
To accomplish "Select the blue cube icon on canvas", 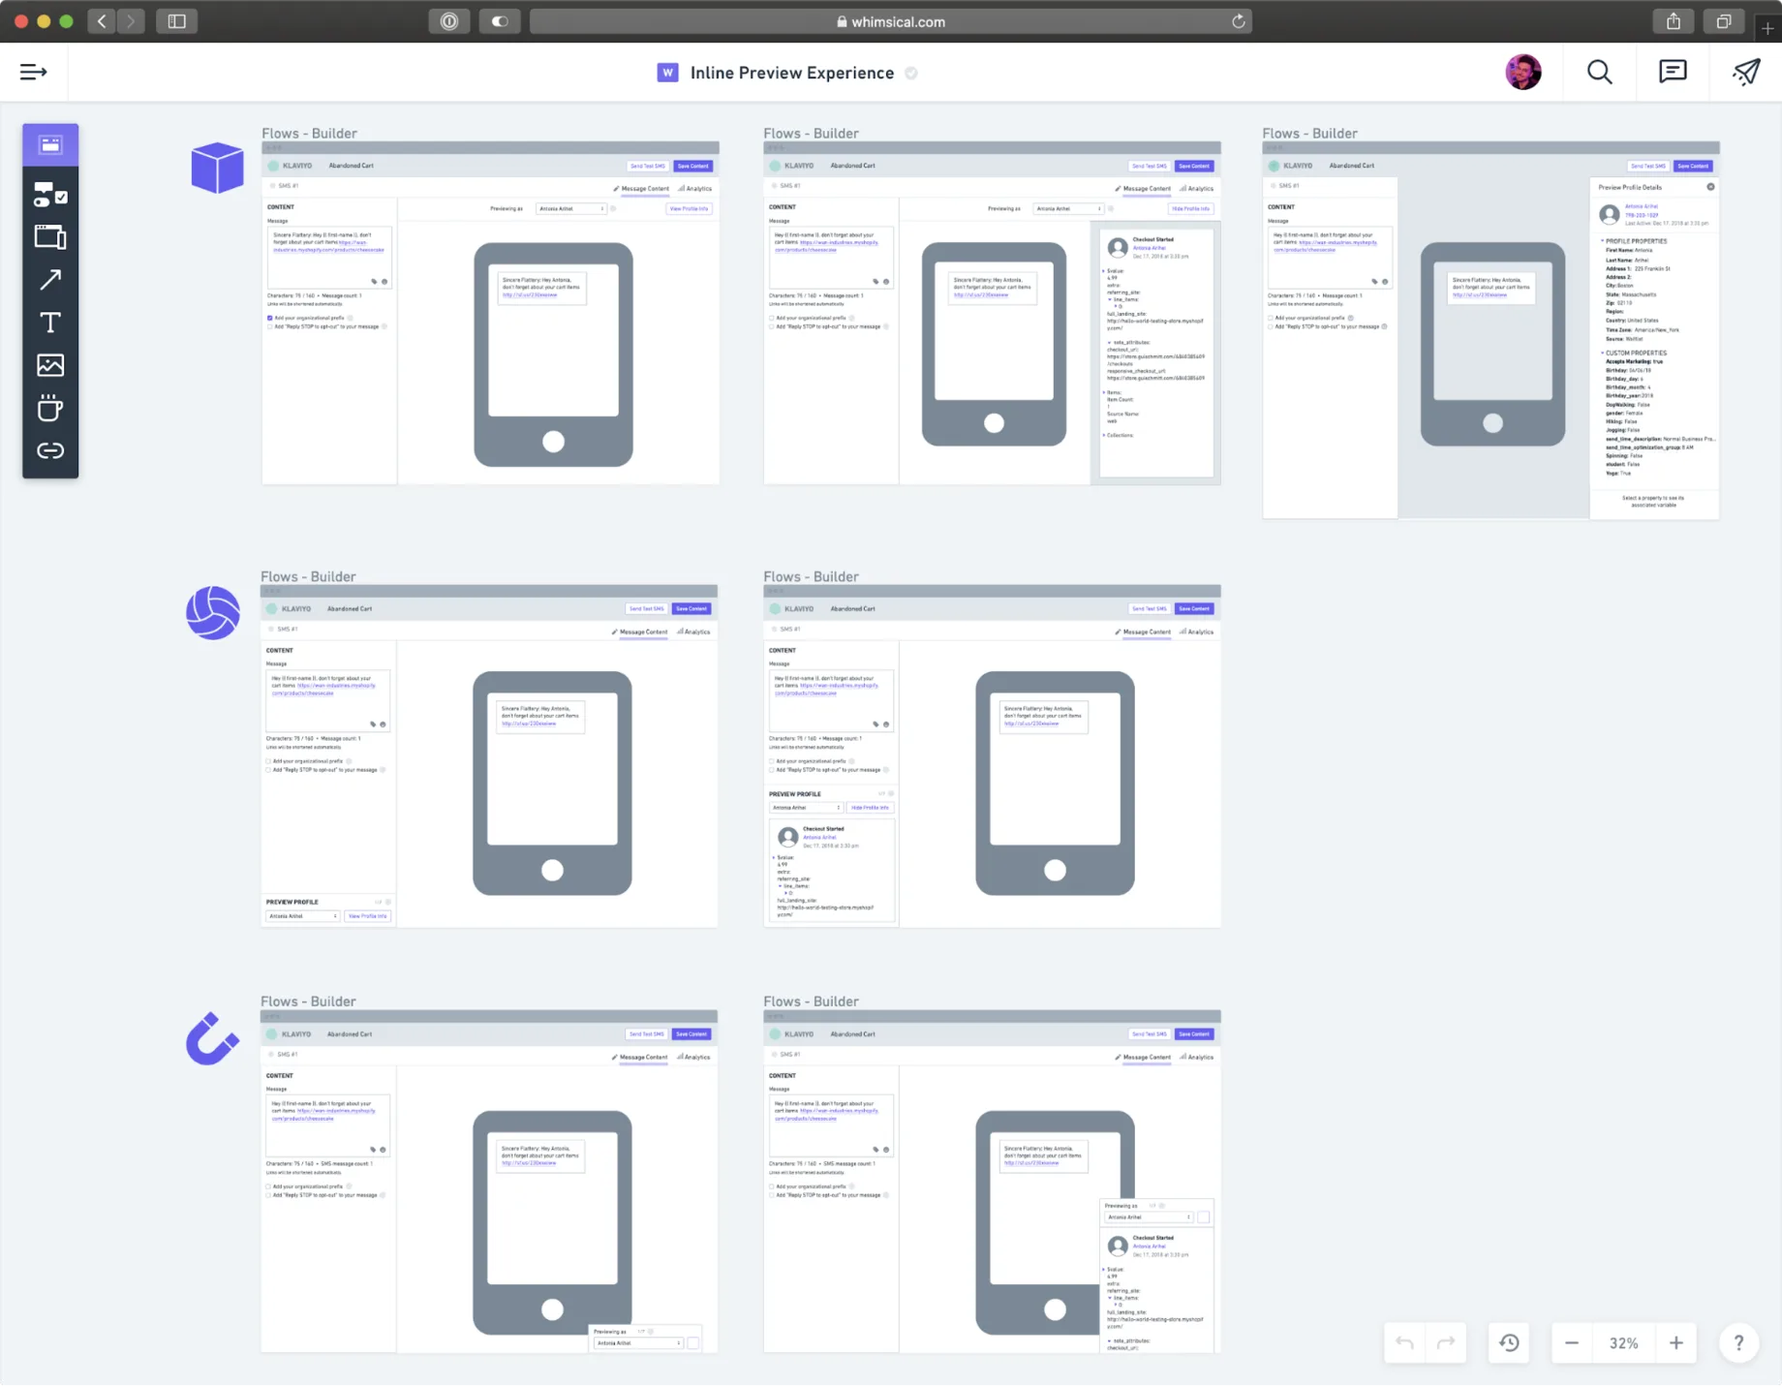I will pos(217,168).
